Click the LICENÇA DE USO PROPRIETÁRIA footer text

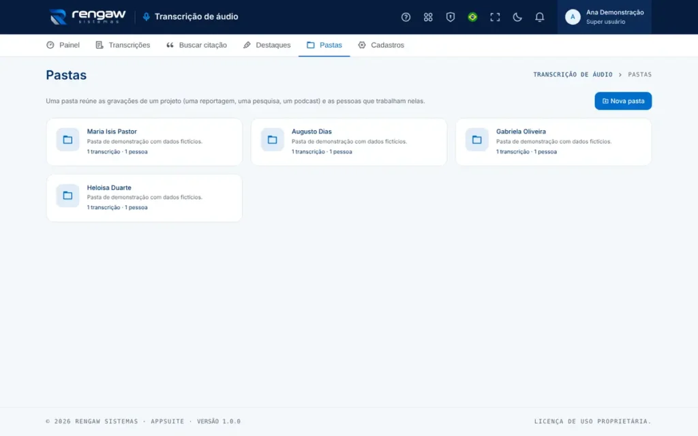(x=592, y=421)
